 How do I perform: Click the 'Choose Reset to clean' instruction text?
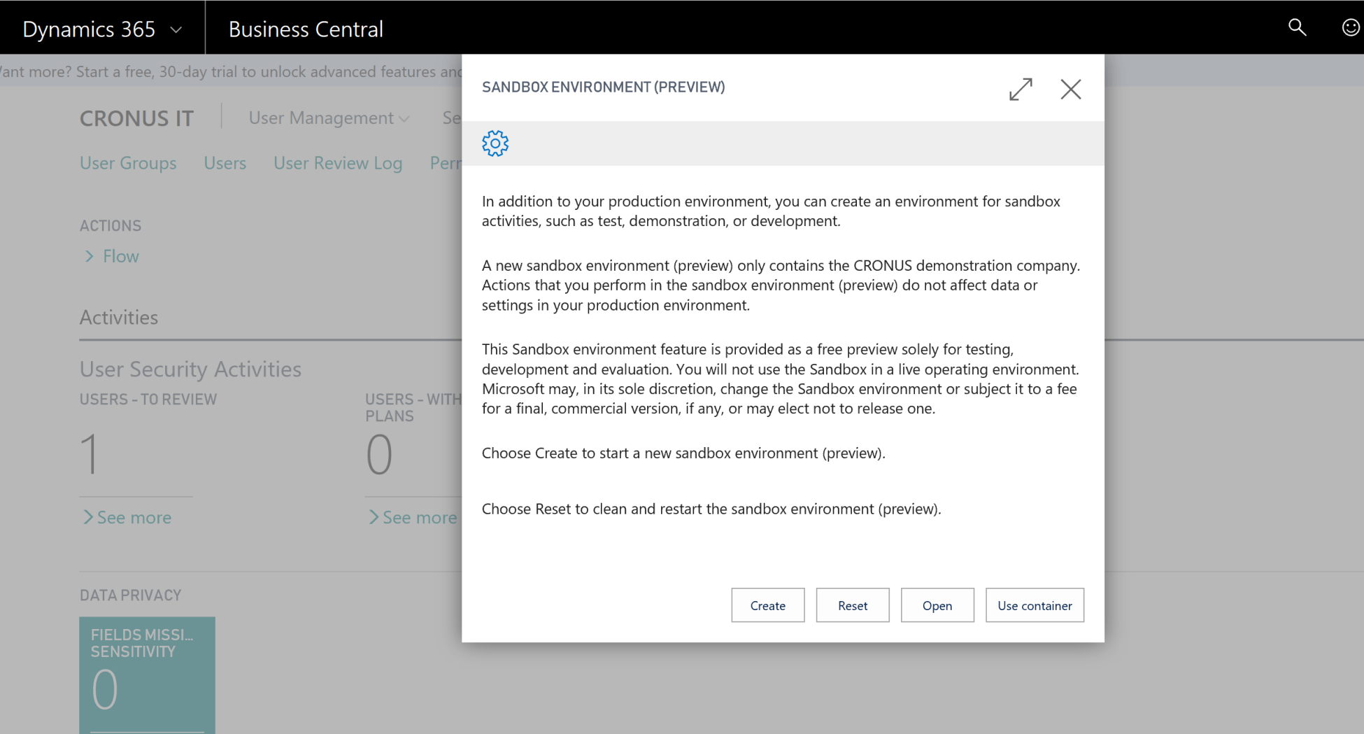coord(711,509)
